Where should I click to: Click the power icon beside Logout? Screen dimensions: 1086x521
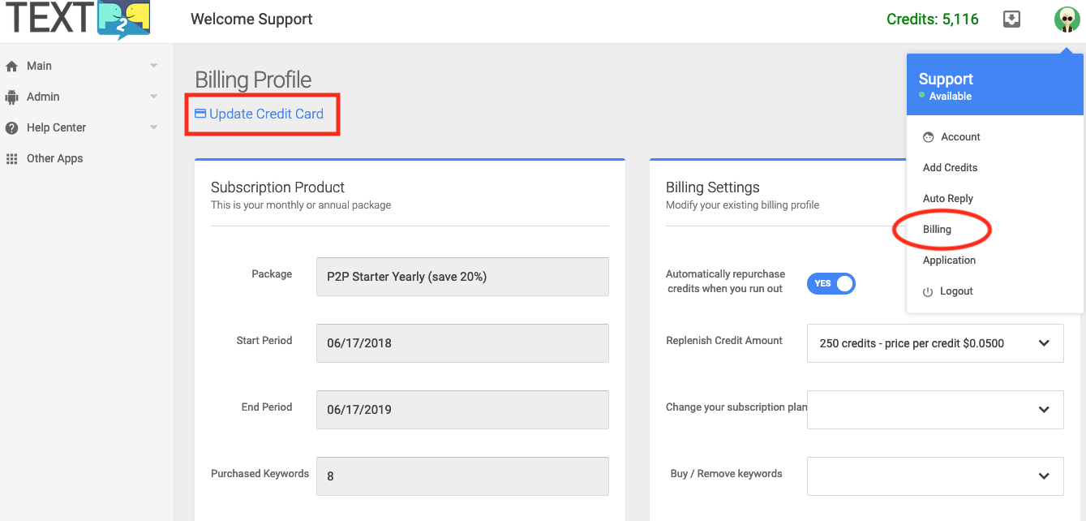[929, 291]
